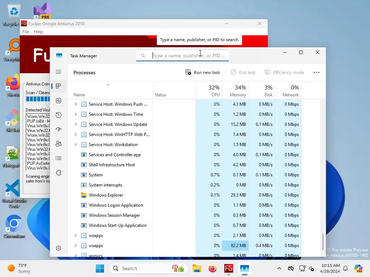Switch to FG antivirus app in taskbar

click(228, 268)
